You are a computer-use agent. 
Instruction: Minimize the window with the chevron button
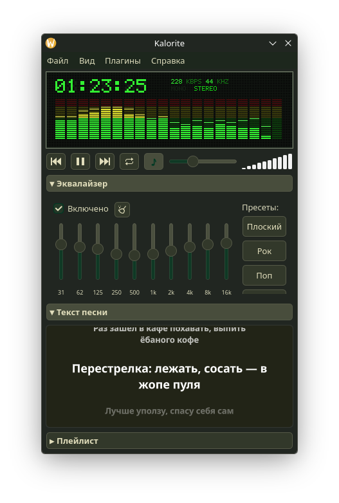[x=273, y=43]
